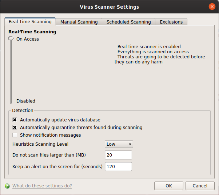Click the Disabled label at slider bottom

[26, 101]
